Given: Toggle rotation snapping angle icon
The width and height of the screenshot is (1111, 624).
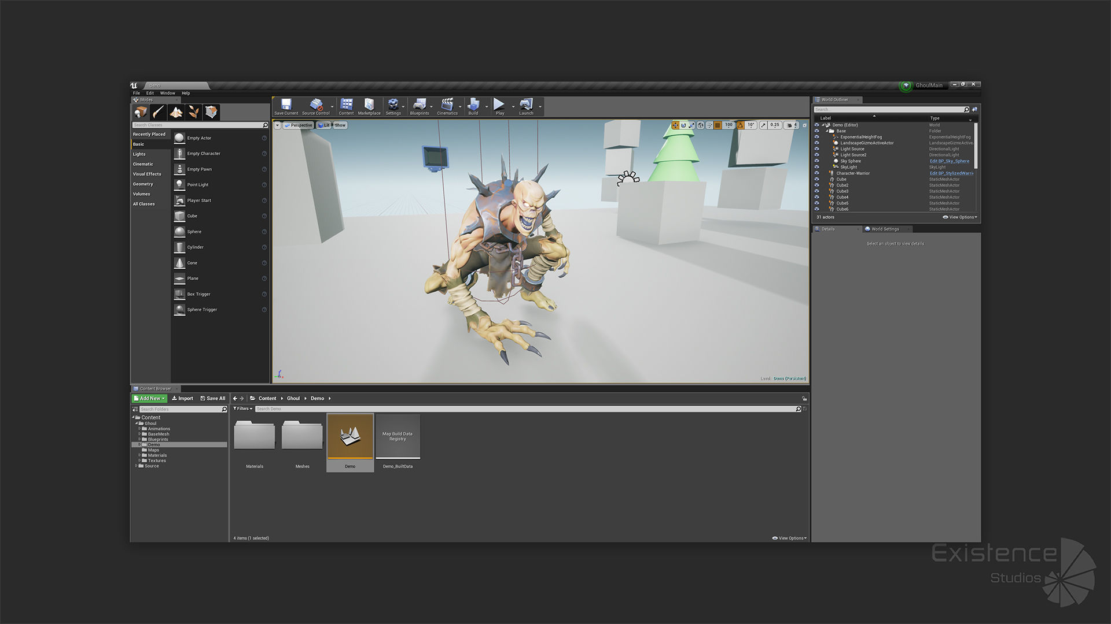Looking at the screenshot, I should (x=741, y=125).
